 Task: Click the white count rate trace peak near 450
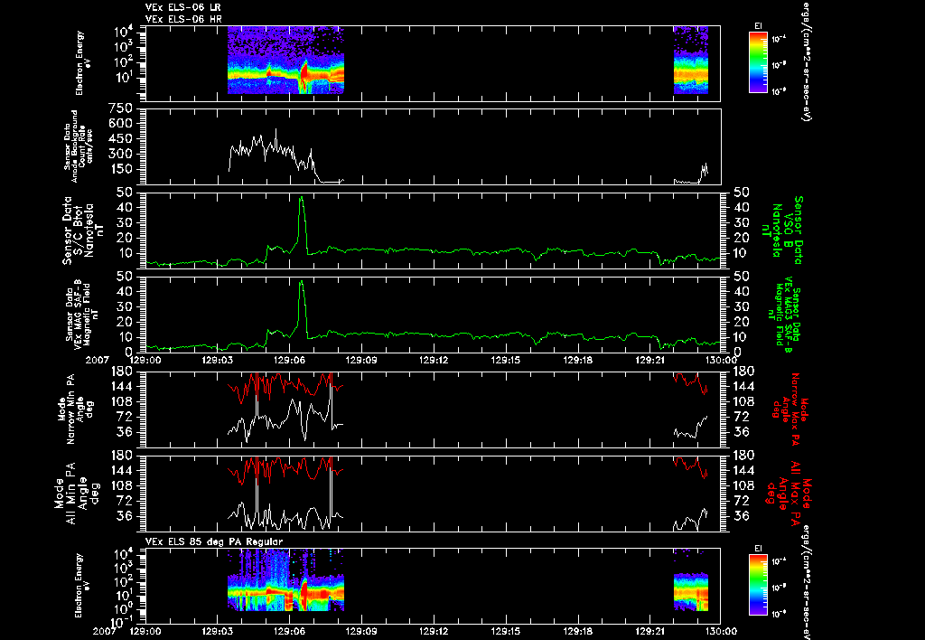click(x=276, y=133)
